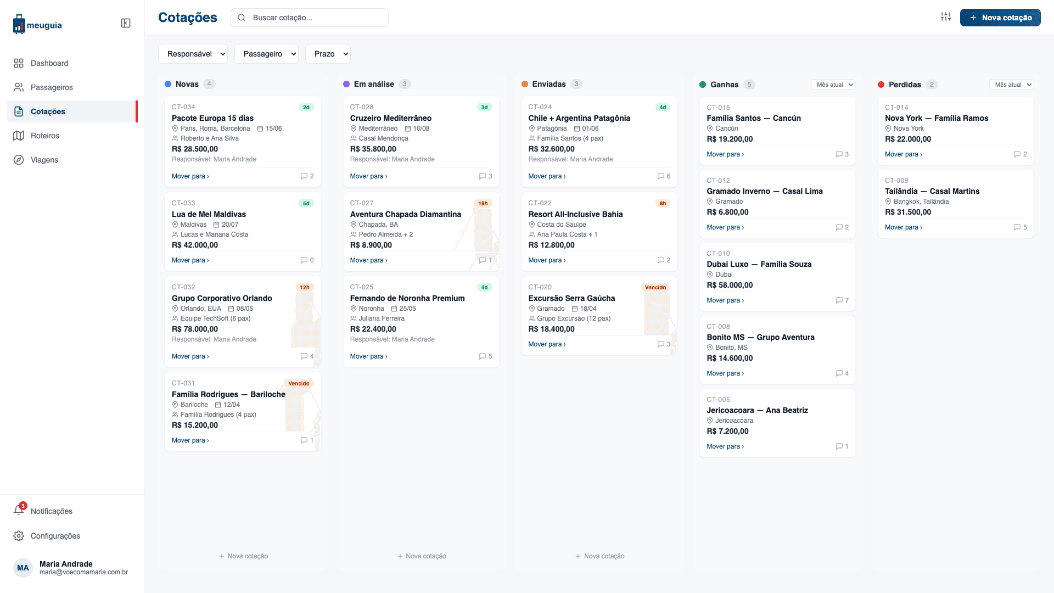Screen dimensions: 1054x593
Task: Expand Mover para on Nova York card
Action: tap(904, 154)
